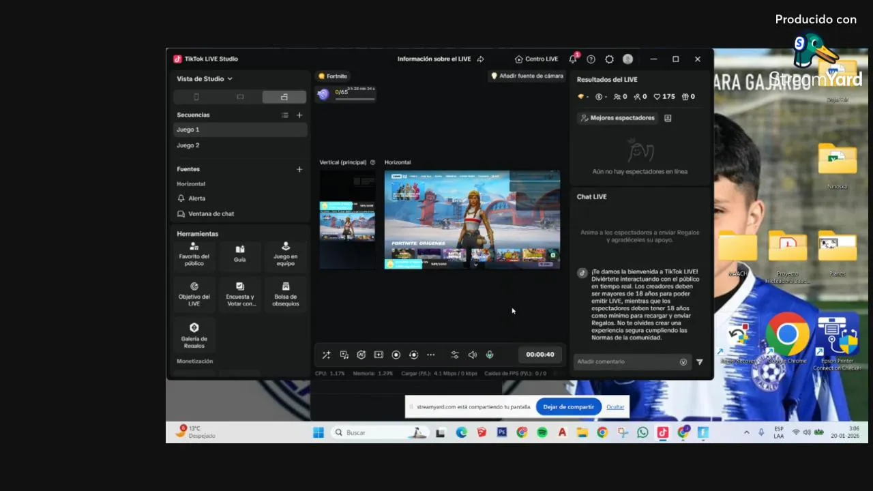Click share arrow beside Información sobre el LIVE
873x491 pixels.
pos(481,59)
